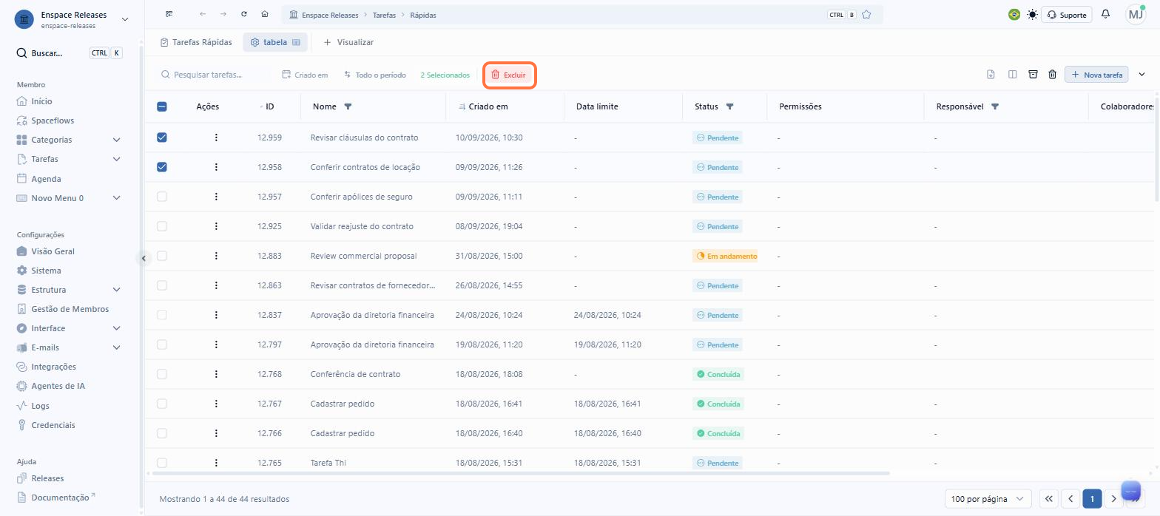This screenshot has width=1160, height=516.
Task: Open the Enspace Releases workspace switcher
Action: pyautogui.click(x=72, y=19)
